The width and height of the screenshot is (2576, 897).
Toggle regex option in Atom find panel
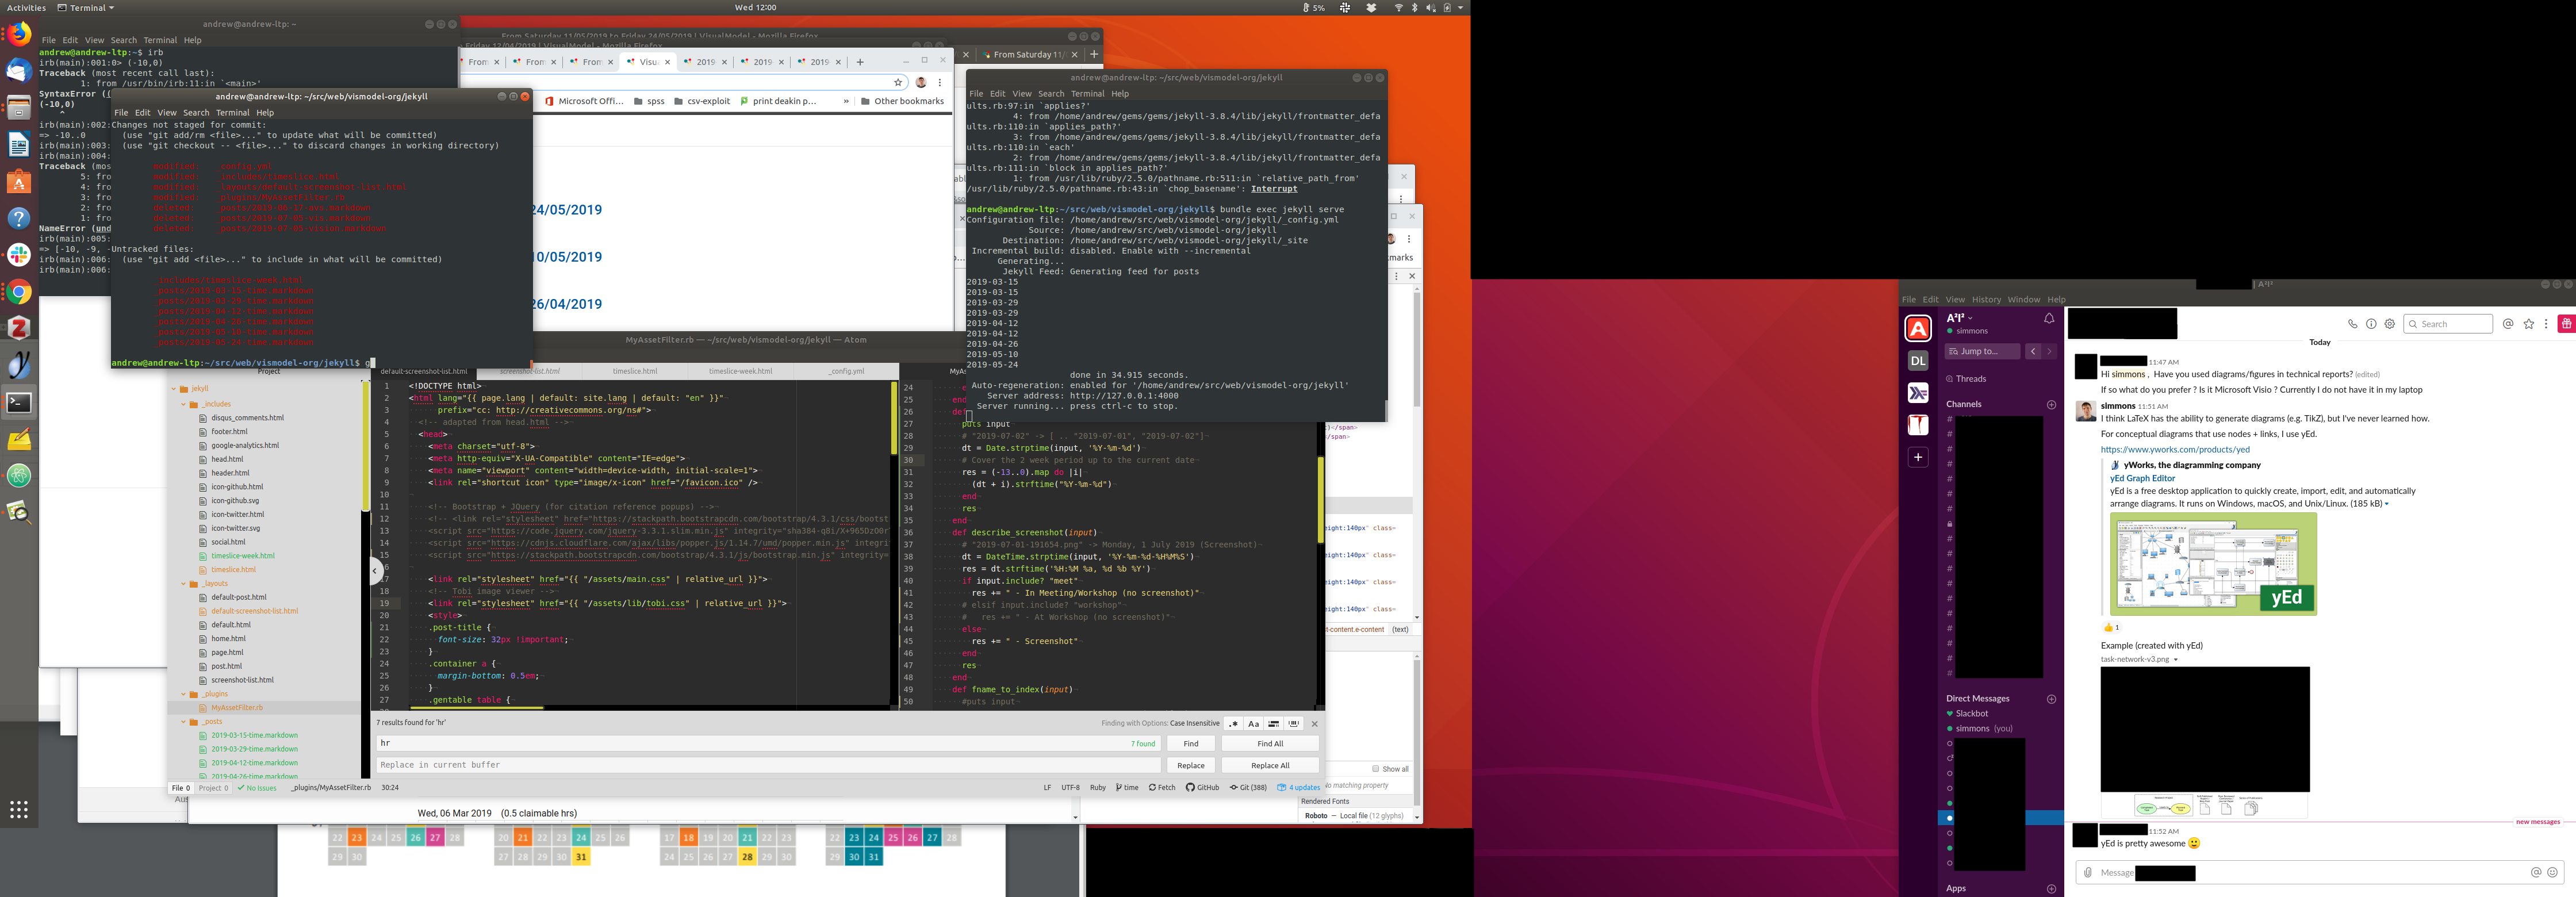[1234, 724]
